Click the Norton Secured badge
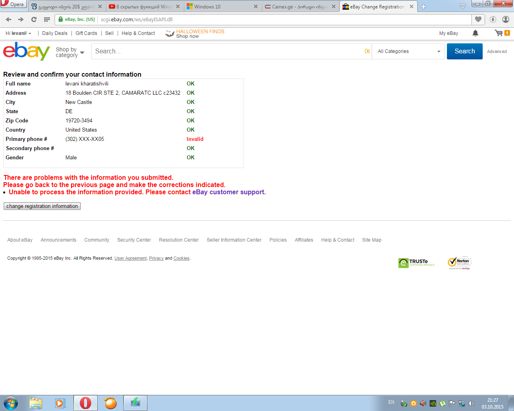The height and width of the screenshot is (411, 514). click(459, 263)
